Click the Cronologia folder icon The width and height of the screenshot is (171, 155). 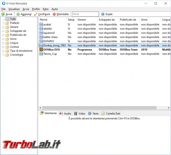click(x=7, y=55)
